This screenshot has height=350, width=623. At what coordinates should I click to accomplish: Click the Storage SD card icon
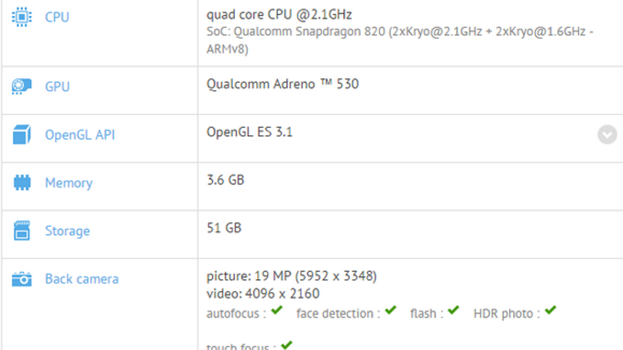22,231
